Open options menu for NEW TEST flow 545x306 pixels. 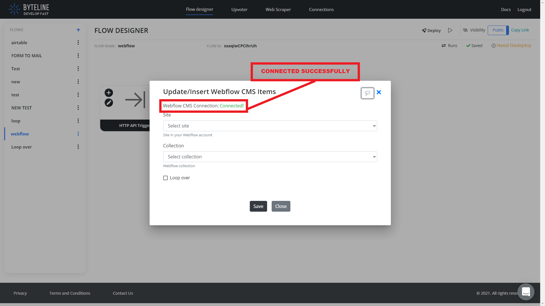78,108
